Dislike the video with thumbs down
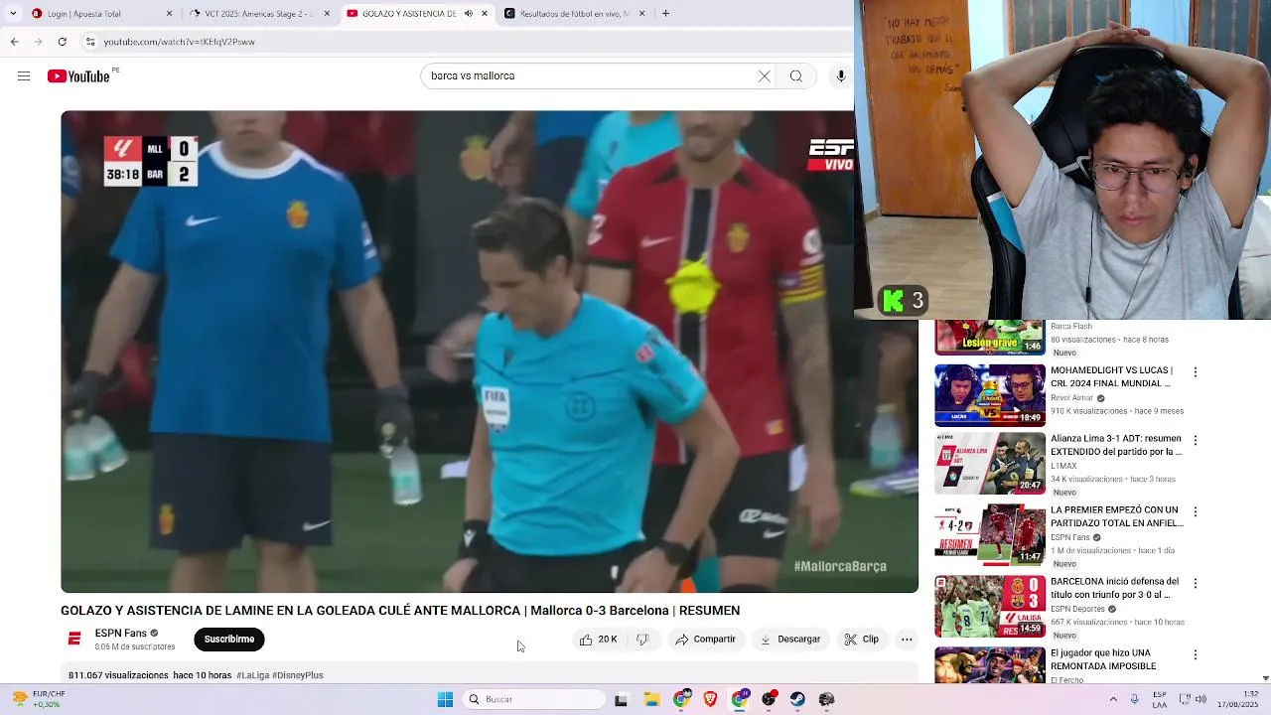This screenshot has height=715, width=1271. click(642, 640)
